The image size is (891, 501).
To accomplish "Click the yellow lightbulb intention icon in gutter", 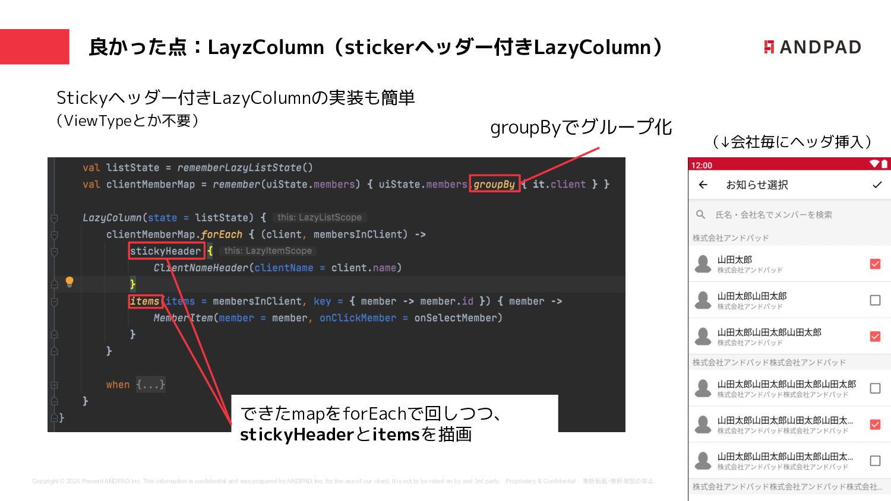I will click(x=69, y=281).
